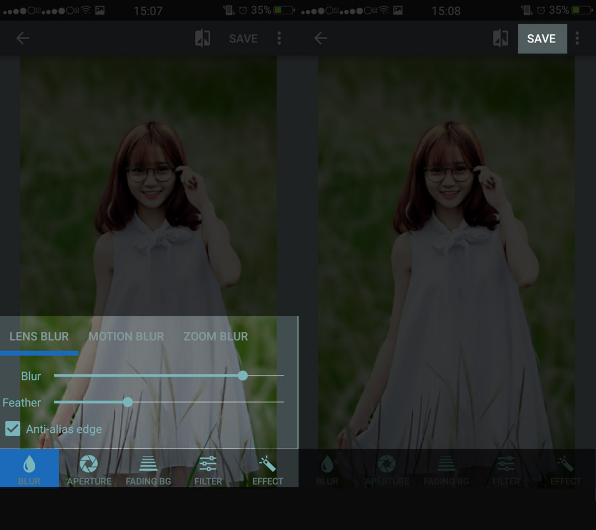Go back using the right screen's arrow
The width and height of the screenshot is (596, 530).
click(x=321, y=38)
